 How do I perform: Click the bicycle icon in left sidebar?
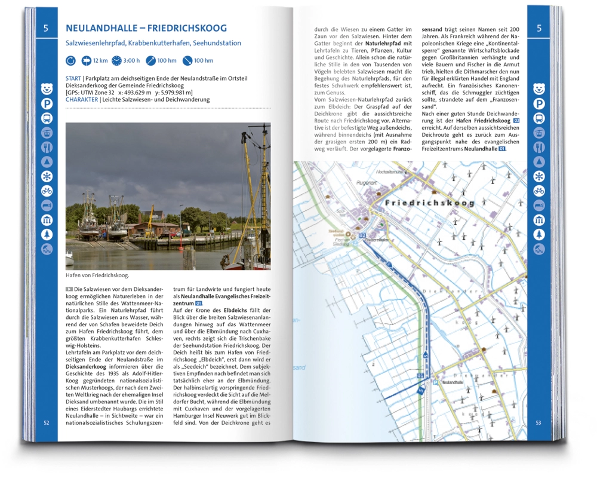click(47, 191)
